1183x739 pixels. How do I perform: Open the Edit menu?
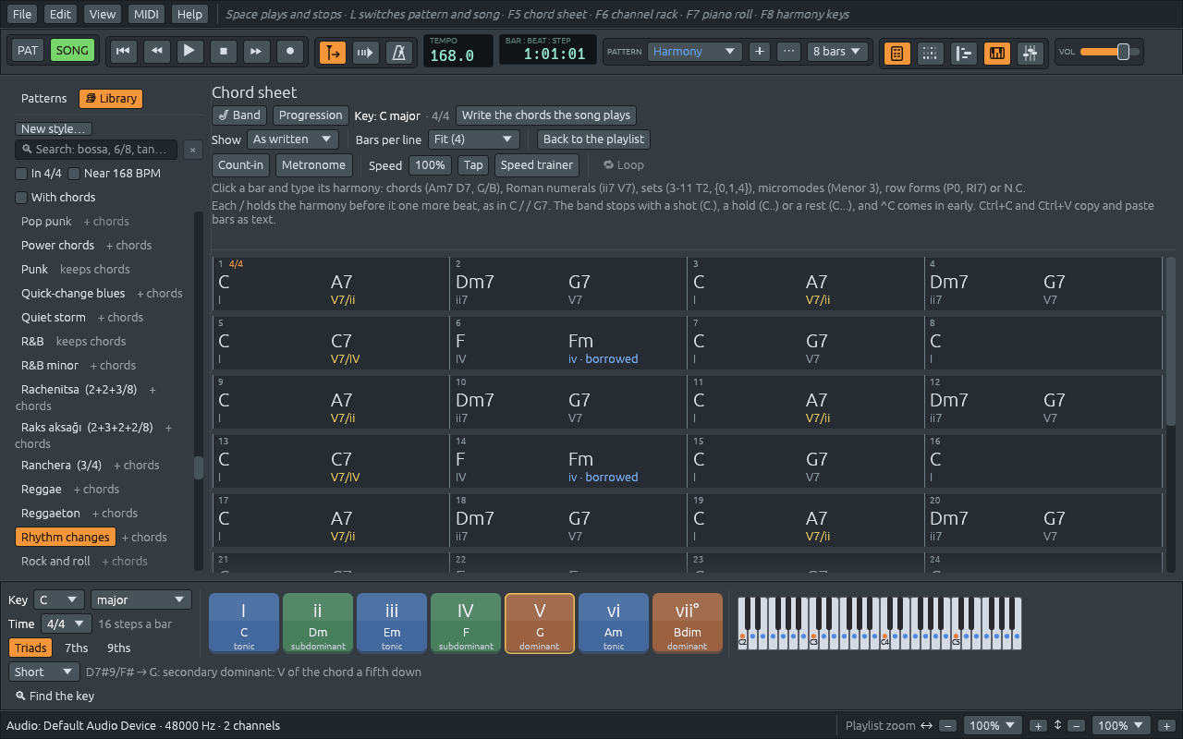(x=61, y=14)
